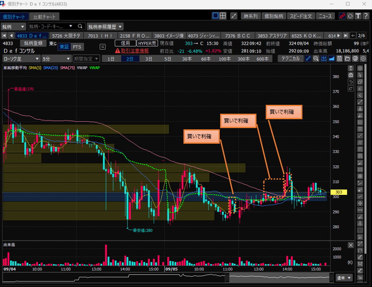
Task: Click the search magnifier in stock field
Action: pos(80,26)
